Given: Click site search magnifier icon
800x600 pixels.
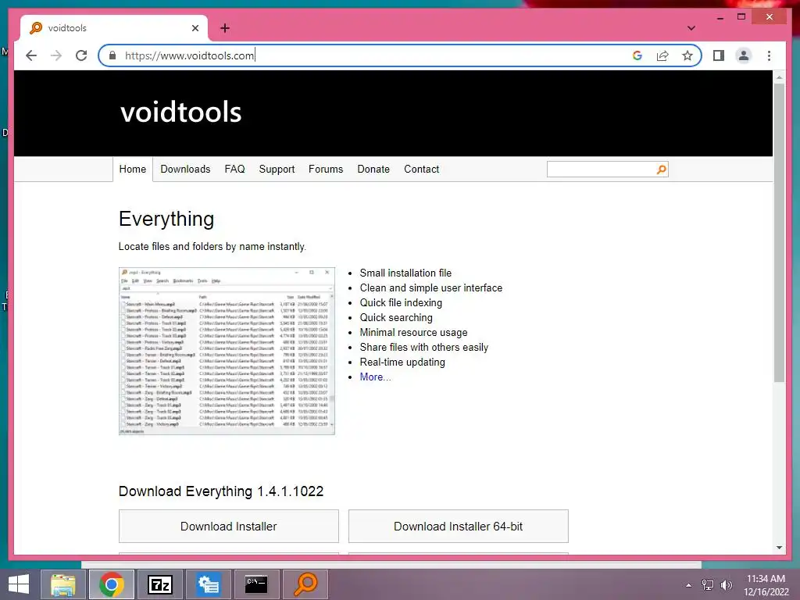Looking at the screenshot, I should [x=661, y=170].
